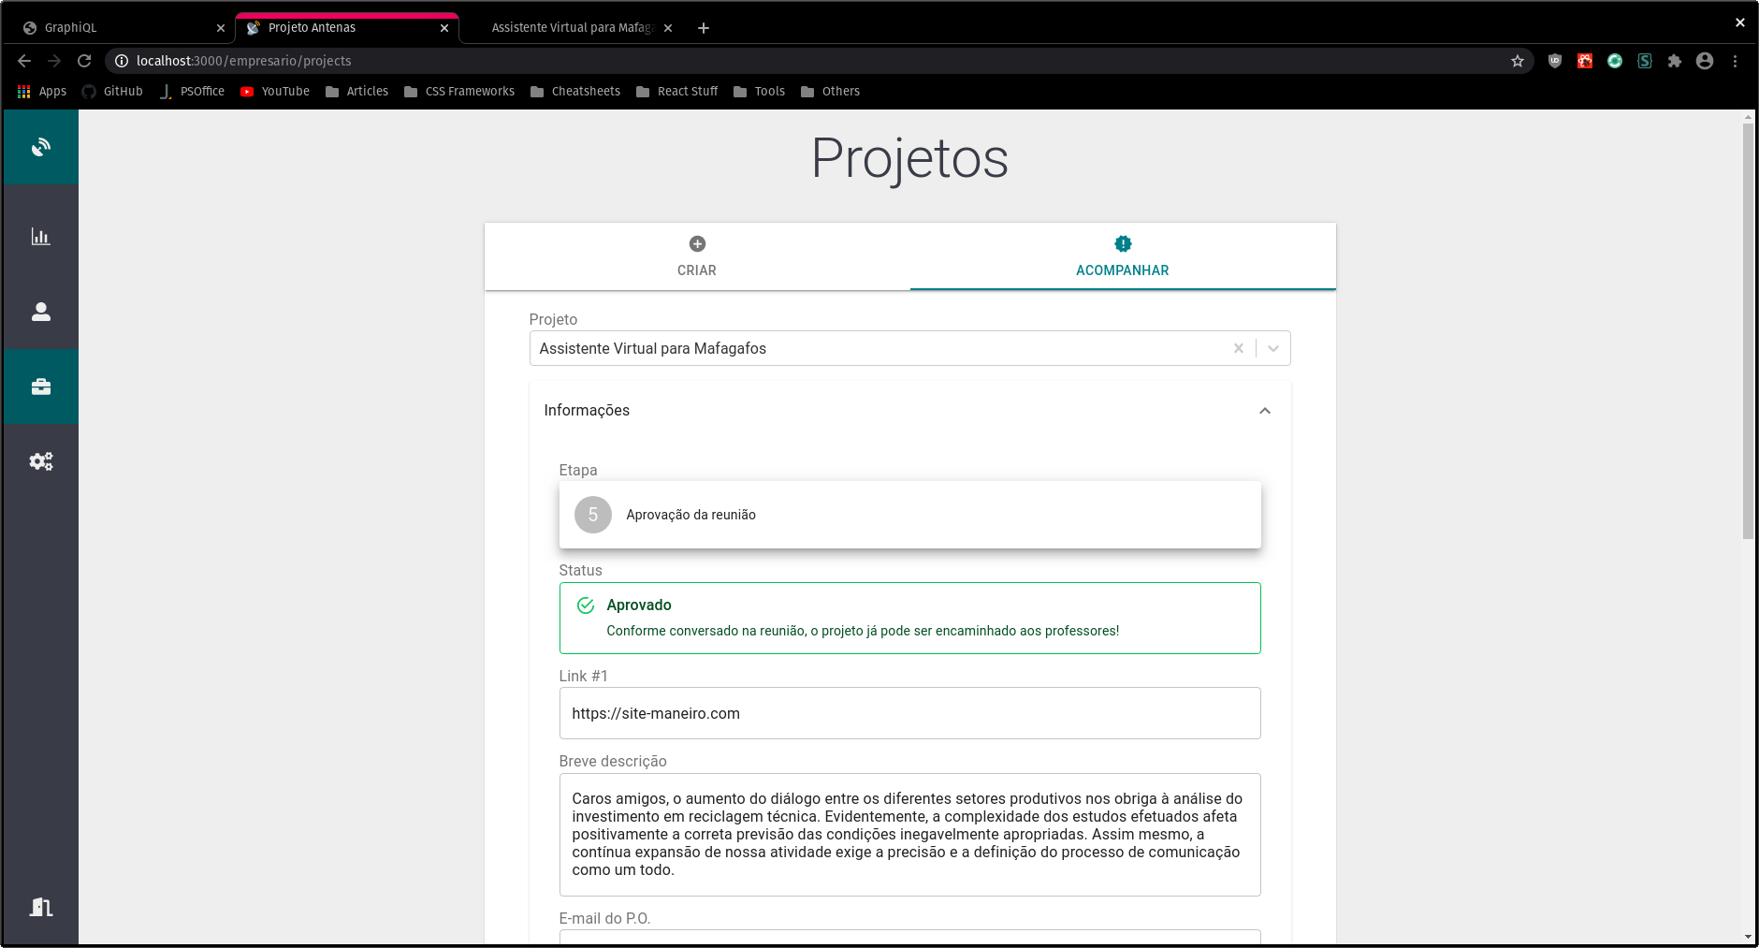Switch to the CRIAR tab
The height and width of the screenshot is (948, 1759).
click(697, 256)
